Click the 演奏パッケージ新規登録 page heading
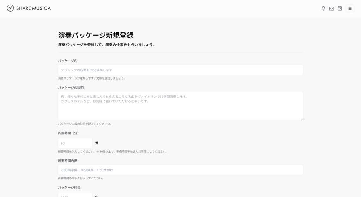Viewport: 361px width, 197px height. 96,35
